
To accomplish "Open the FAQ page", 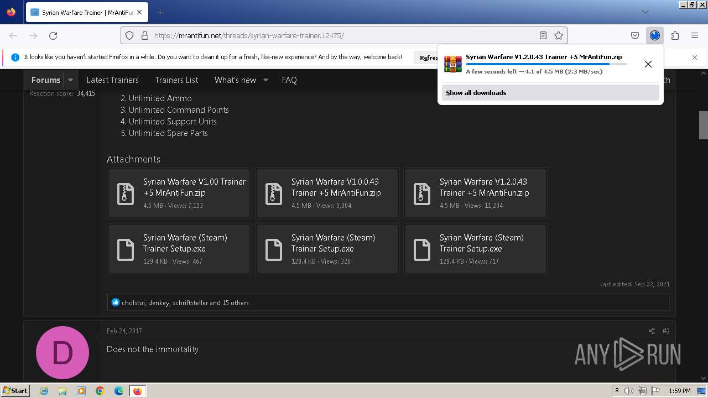I will pos(289,80).
